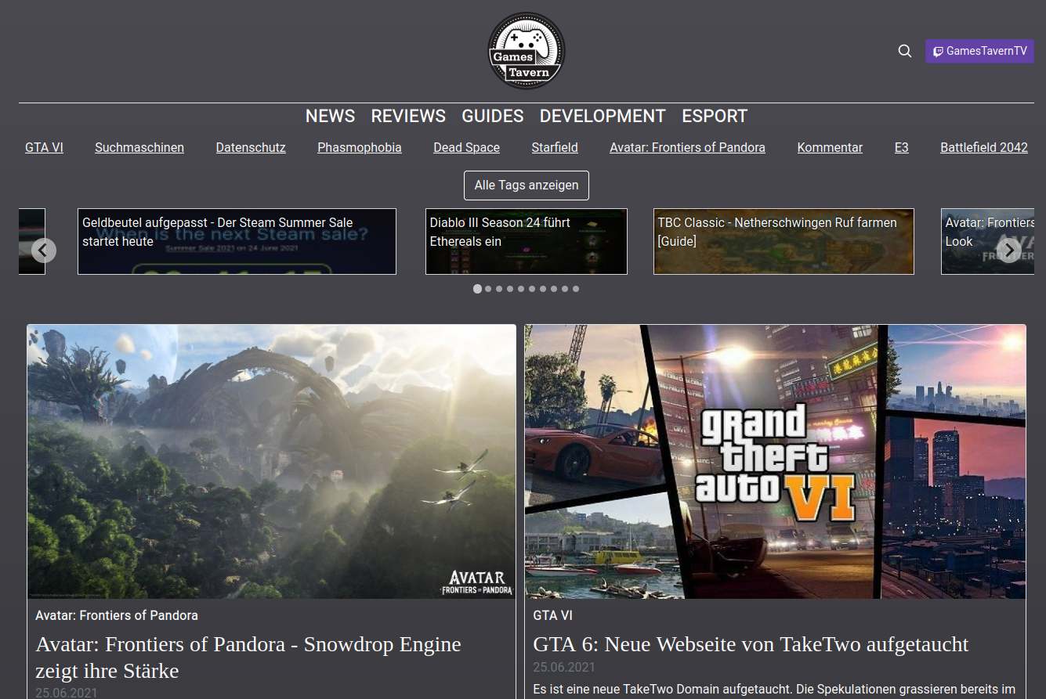The image size is (1046, 699).
Task: Select the Dead Space tag
Action: tap(466, 147)
